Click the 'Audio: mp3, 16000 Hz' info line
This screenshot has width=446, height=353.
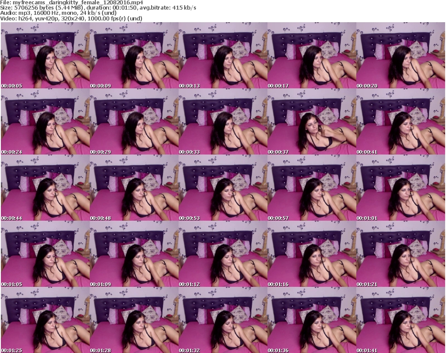coord(58,13)
